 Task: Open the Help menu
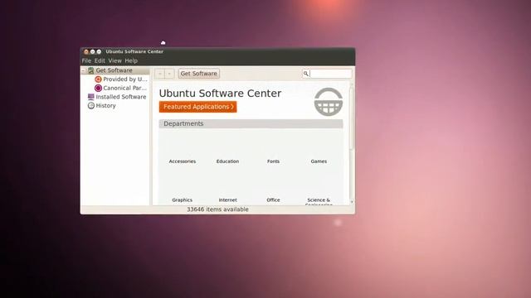click(131, 60)
